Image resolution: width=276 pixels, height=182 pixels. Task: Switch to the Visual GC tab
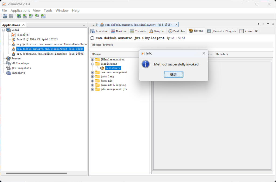[x=249, y=31]
